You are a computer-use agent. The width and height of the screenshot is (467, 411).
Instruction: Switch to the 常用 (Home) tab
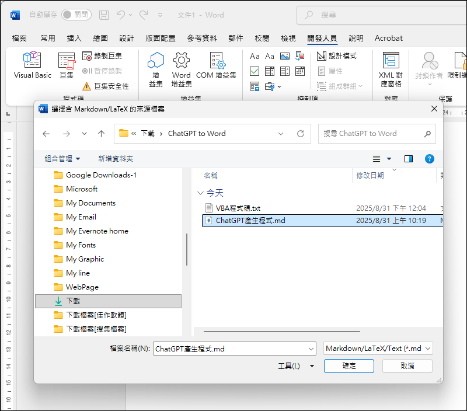click(x=48, y=39)
